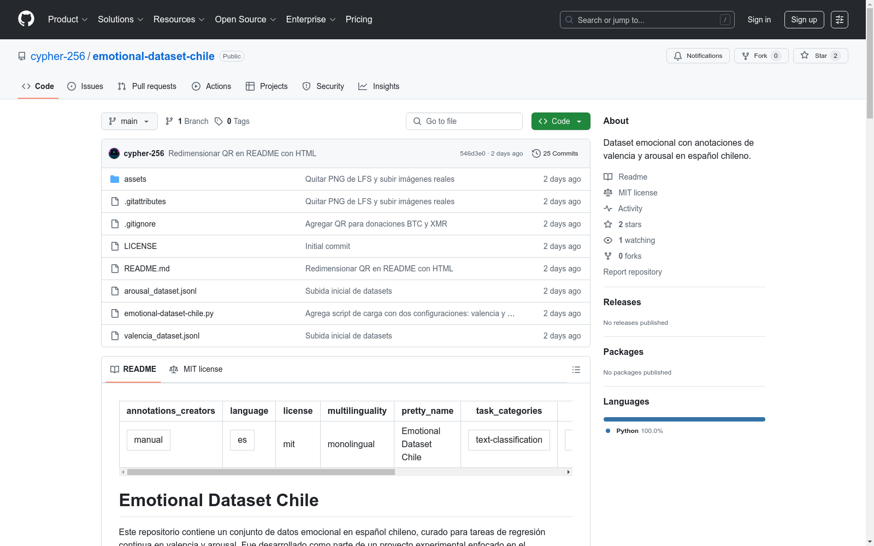Select the README tab in file viewer
The image size is (874, 546).
133,369
